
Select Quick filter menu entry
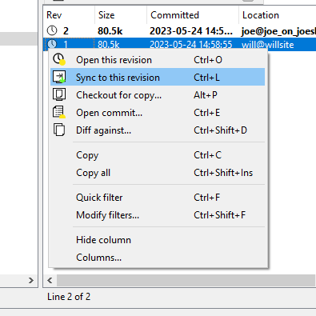point(158,198)
